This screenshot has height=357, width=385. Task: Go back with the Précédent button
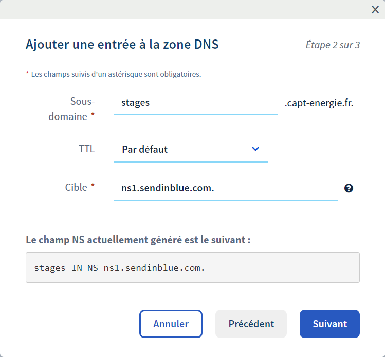pos(251,324)
